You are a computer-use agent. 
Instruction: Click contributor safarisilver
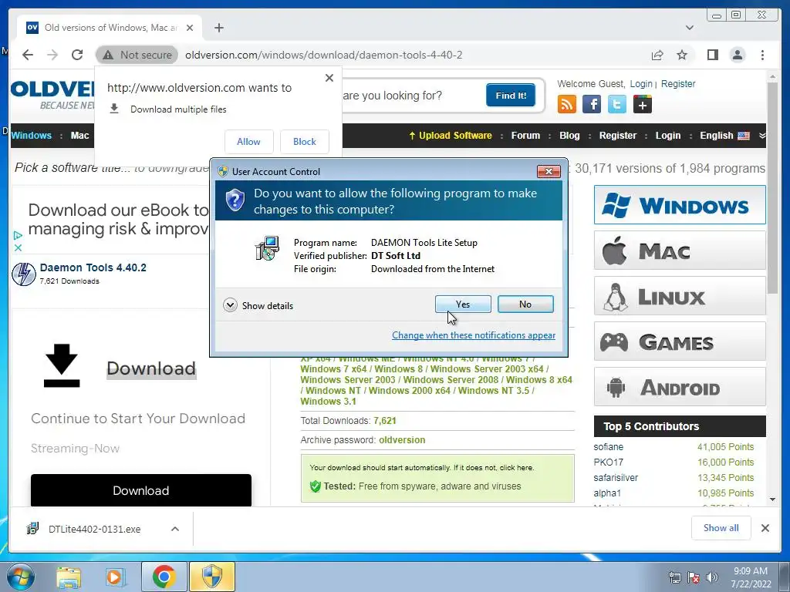click(x=616, y=478)
